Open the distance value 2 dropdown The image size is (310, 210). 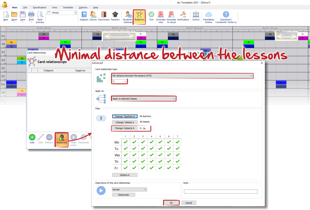pyautogui.click(x=119, y=81)
